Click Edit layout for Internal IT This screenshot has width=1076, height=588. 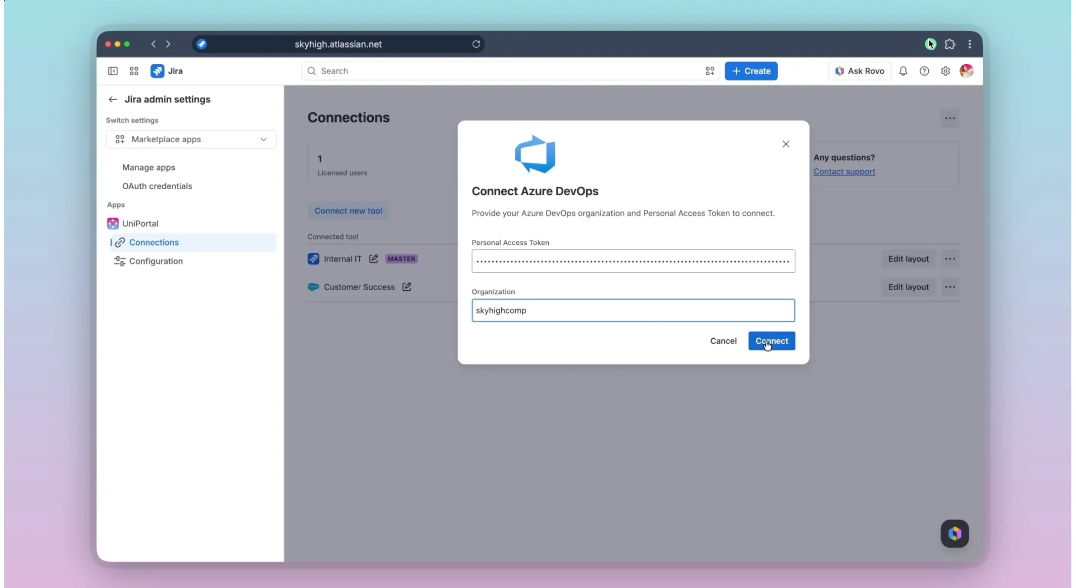pos(908,259)
